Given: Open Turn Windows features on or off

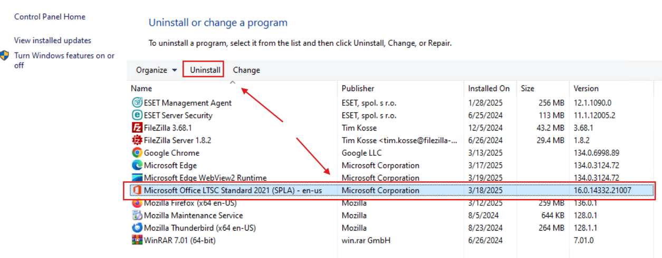Looking at the screenshot, I should pyautogui.click(x=64, y=61).
